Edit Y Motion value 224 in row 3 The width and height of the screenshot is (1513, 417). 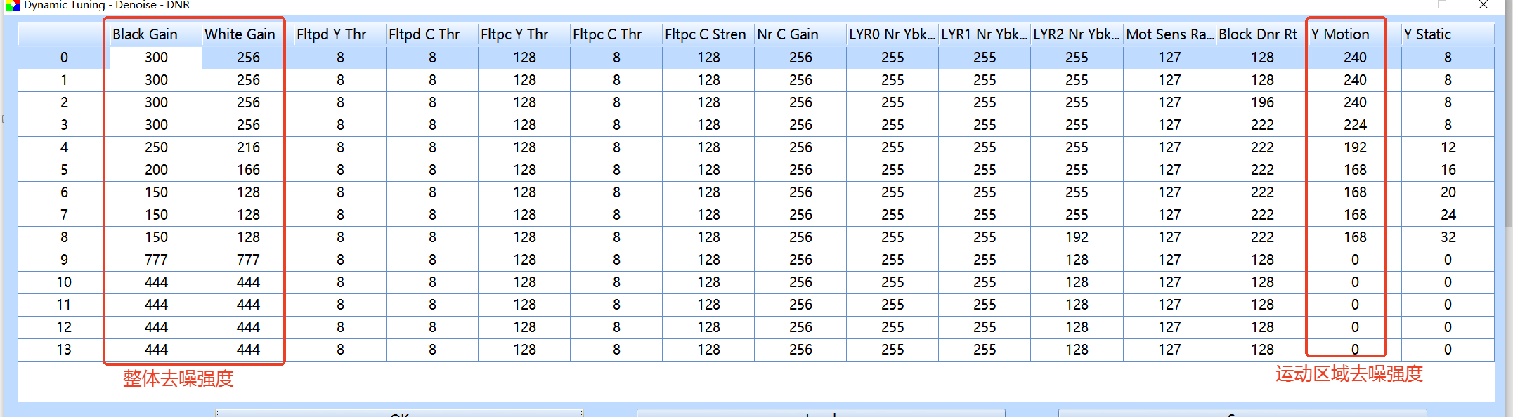point(1355,125)
